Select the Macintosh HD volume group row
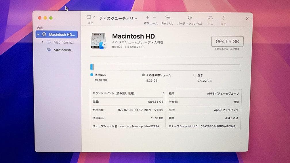The height and width of the screenshot is (163, 290). (57, 34)
